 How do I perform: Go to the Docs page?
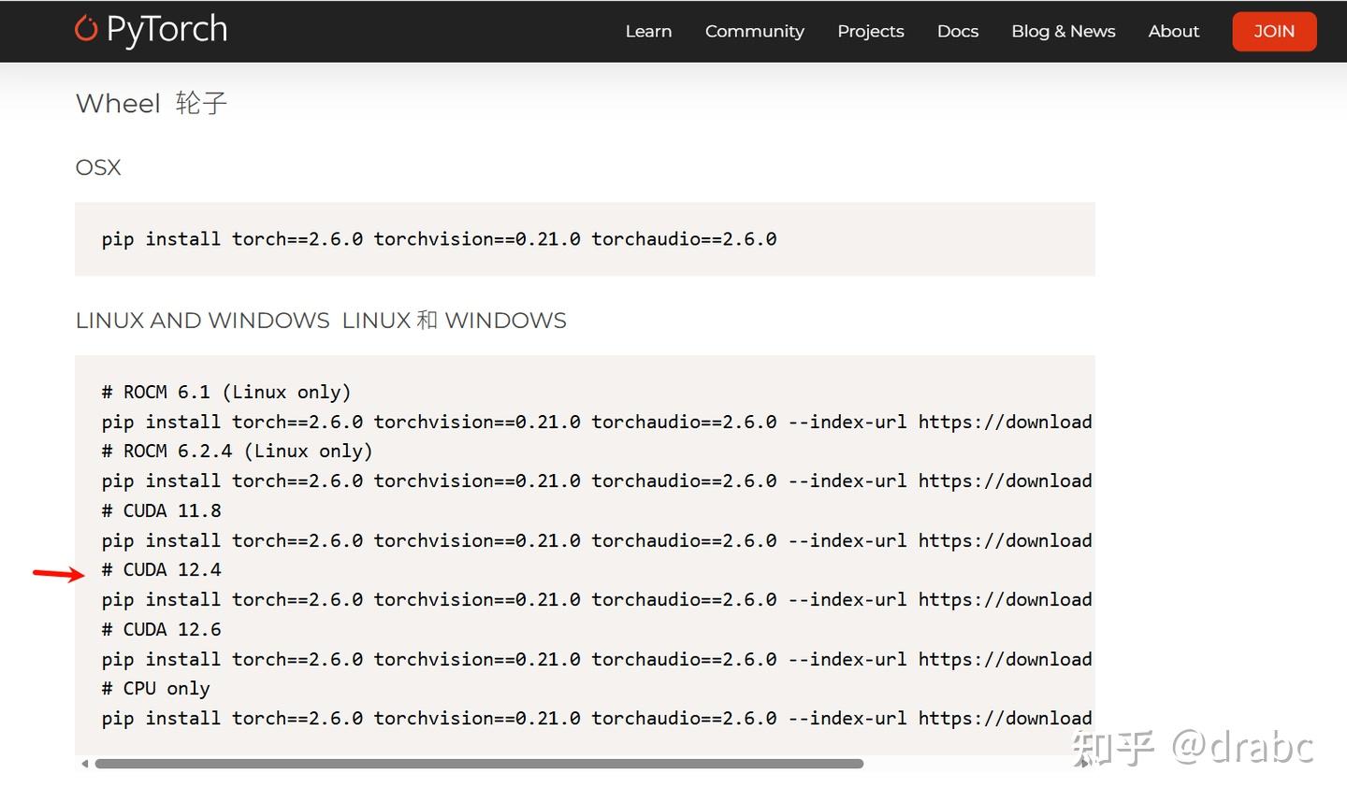tap(957, 31)
